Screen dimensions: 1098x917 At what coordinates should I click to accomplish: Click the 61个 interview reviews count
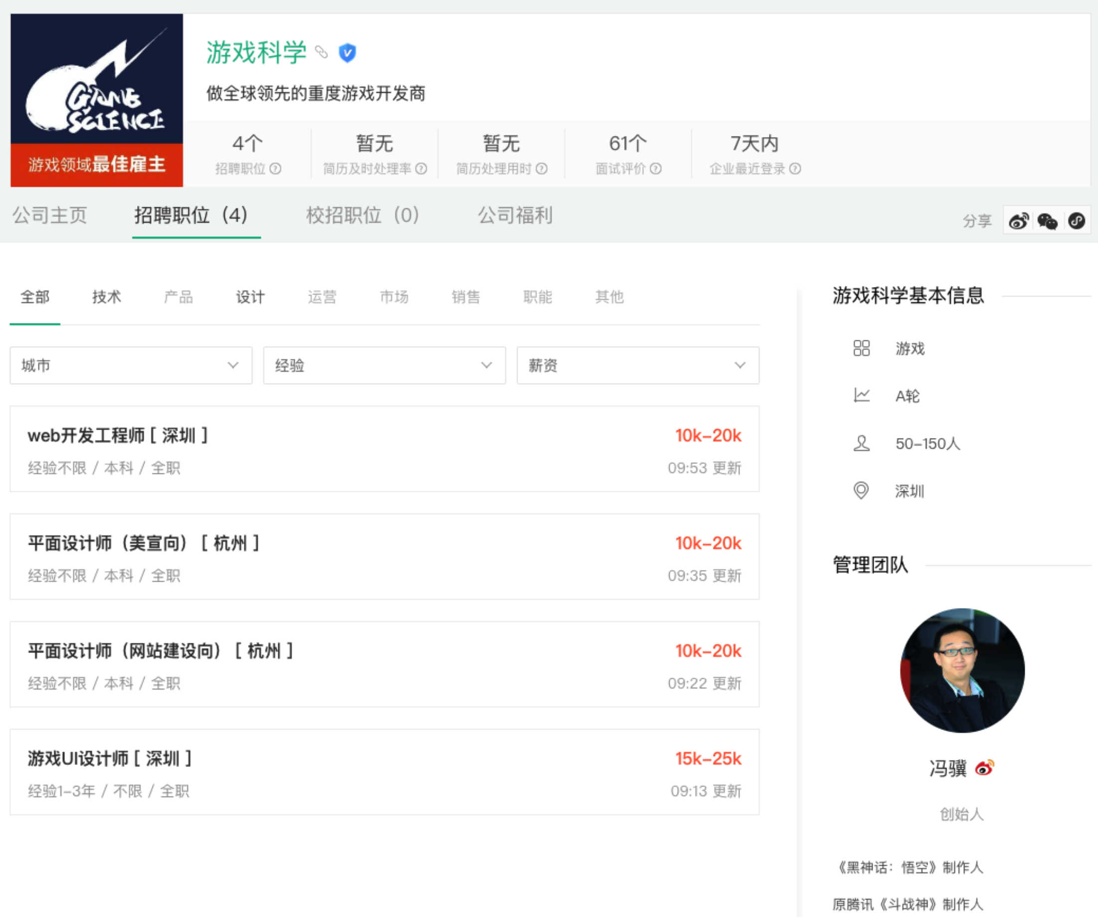coord(627,143)
